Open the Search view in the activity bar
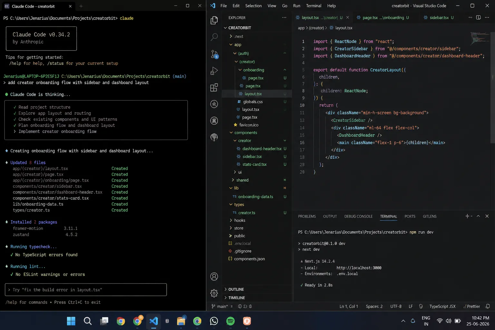The width and height of the screenshot is (495, 330). pos(214,37)
